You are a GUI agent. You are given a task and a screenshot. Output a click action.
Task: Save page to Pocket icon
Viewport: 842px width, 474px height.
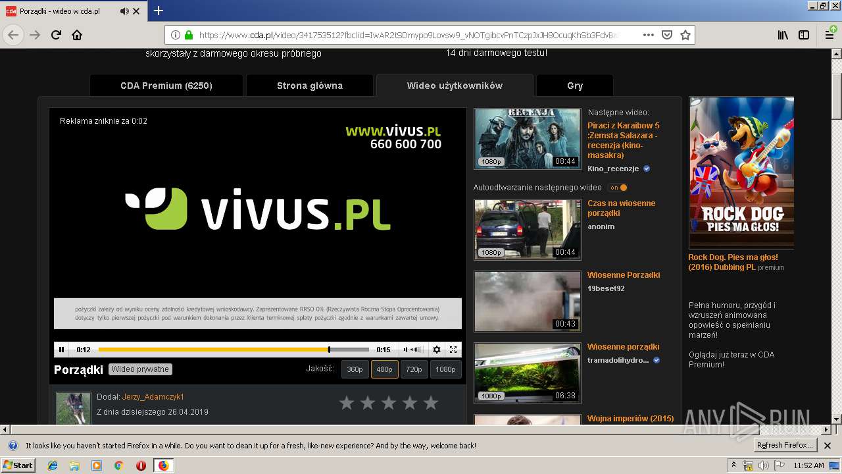[667, 35]
